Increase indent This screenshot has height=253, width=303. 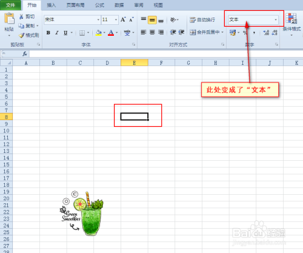[181, 32]
